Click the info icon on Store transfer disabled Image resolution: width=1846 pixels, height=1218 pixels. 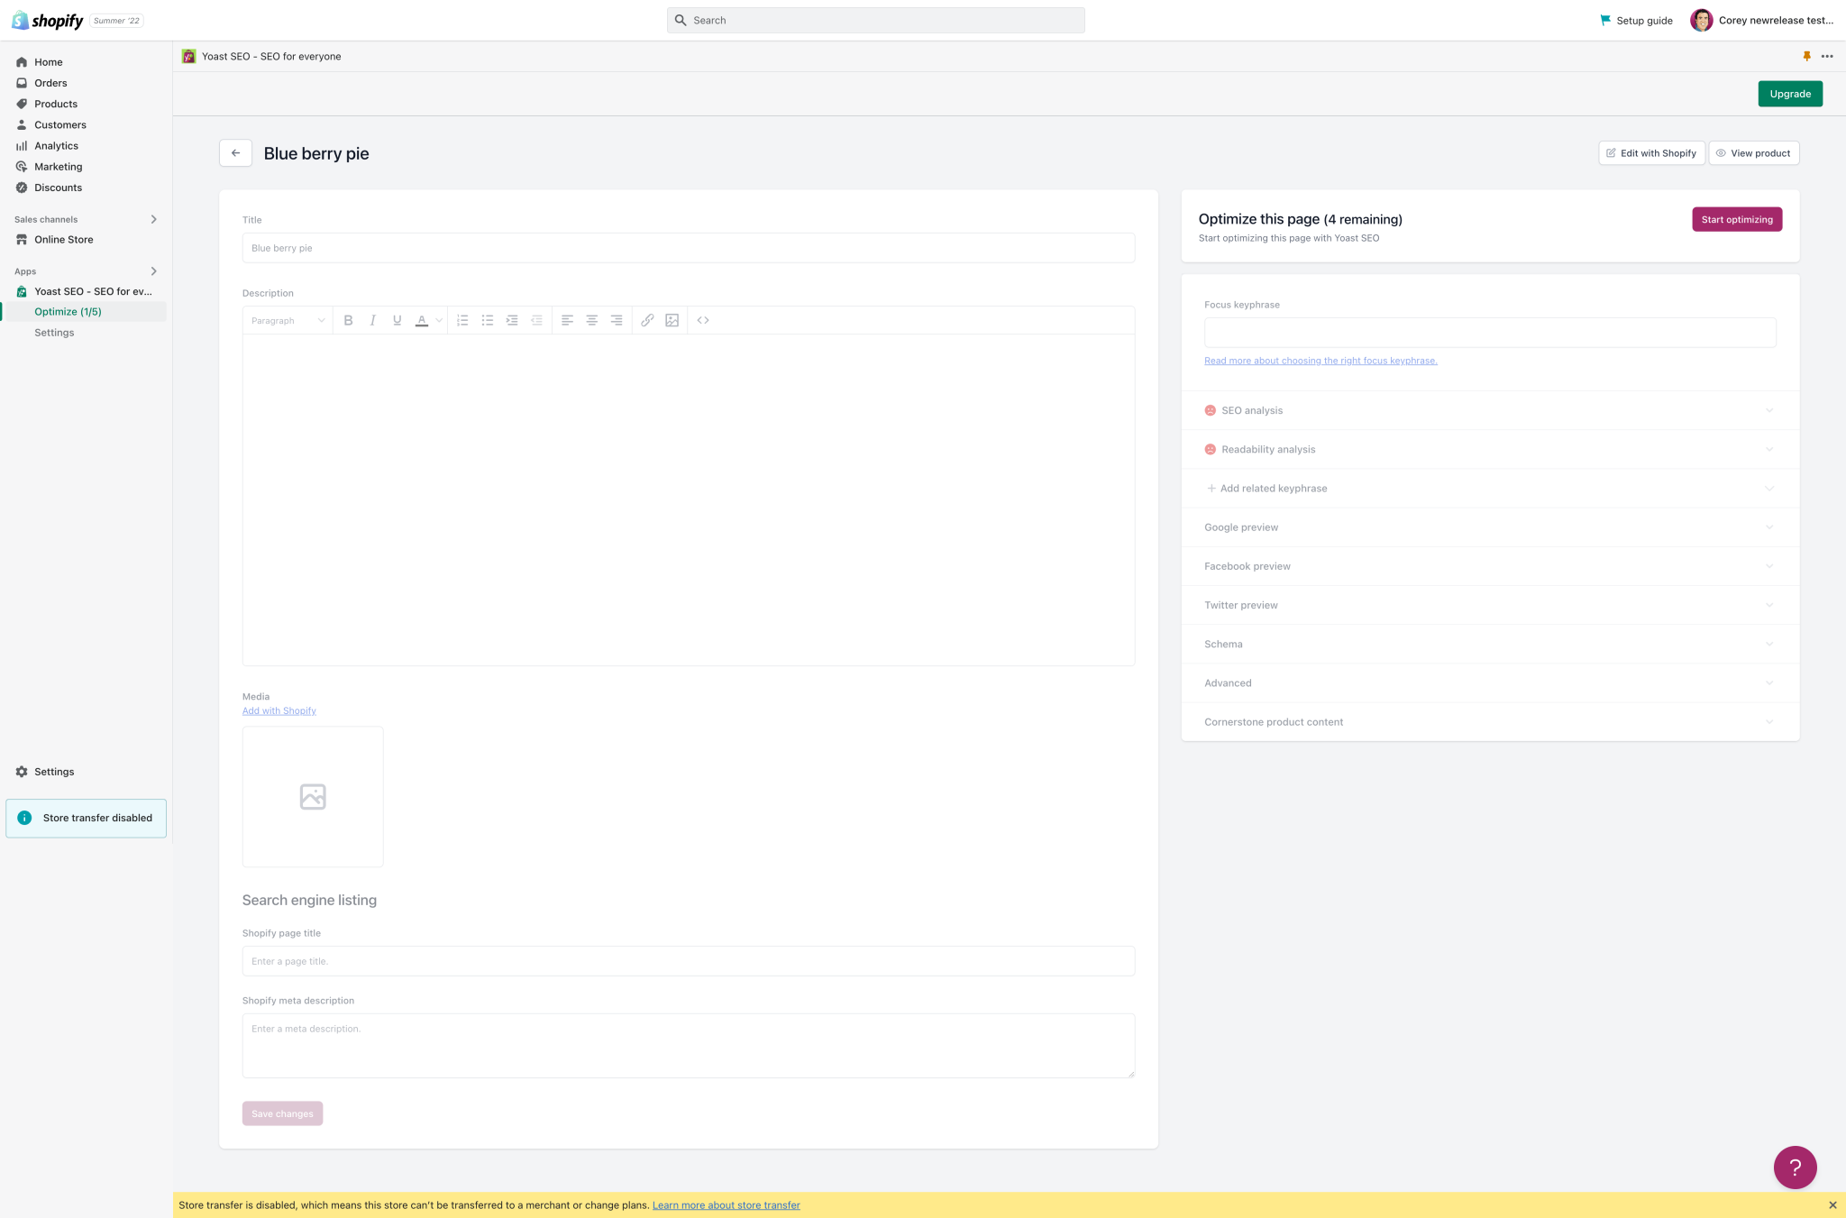click(x=24, y=818)
